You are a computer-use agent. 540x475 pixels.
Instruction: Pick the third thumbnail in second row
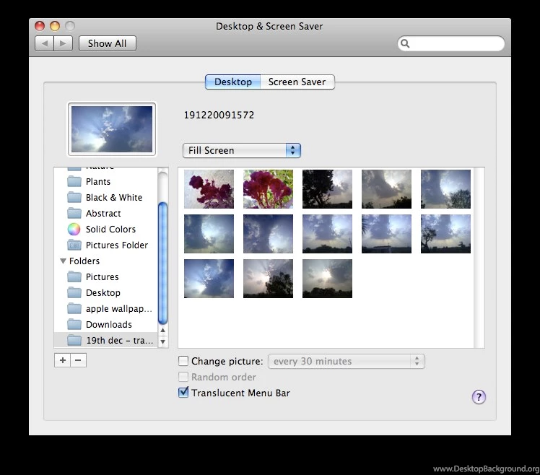pos(327,234)
